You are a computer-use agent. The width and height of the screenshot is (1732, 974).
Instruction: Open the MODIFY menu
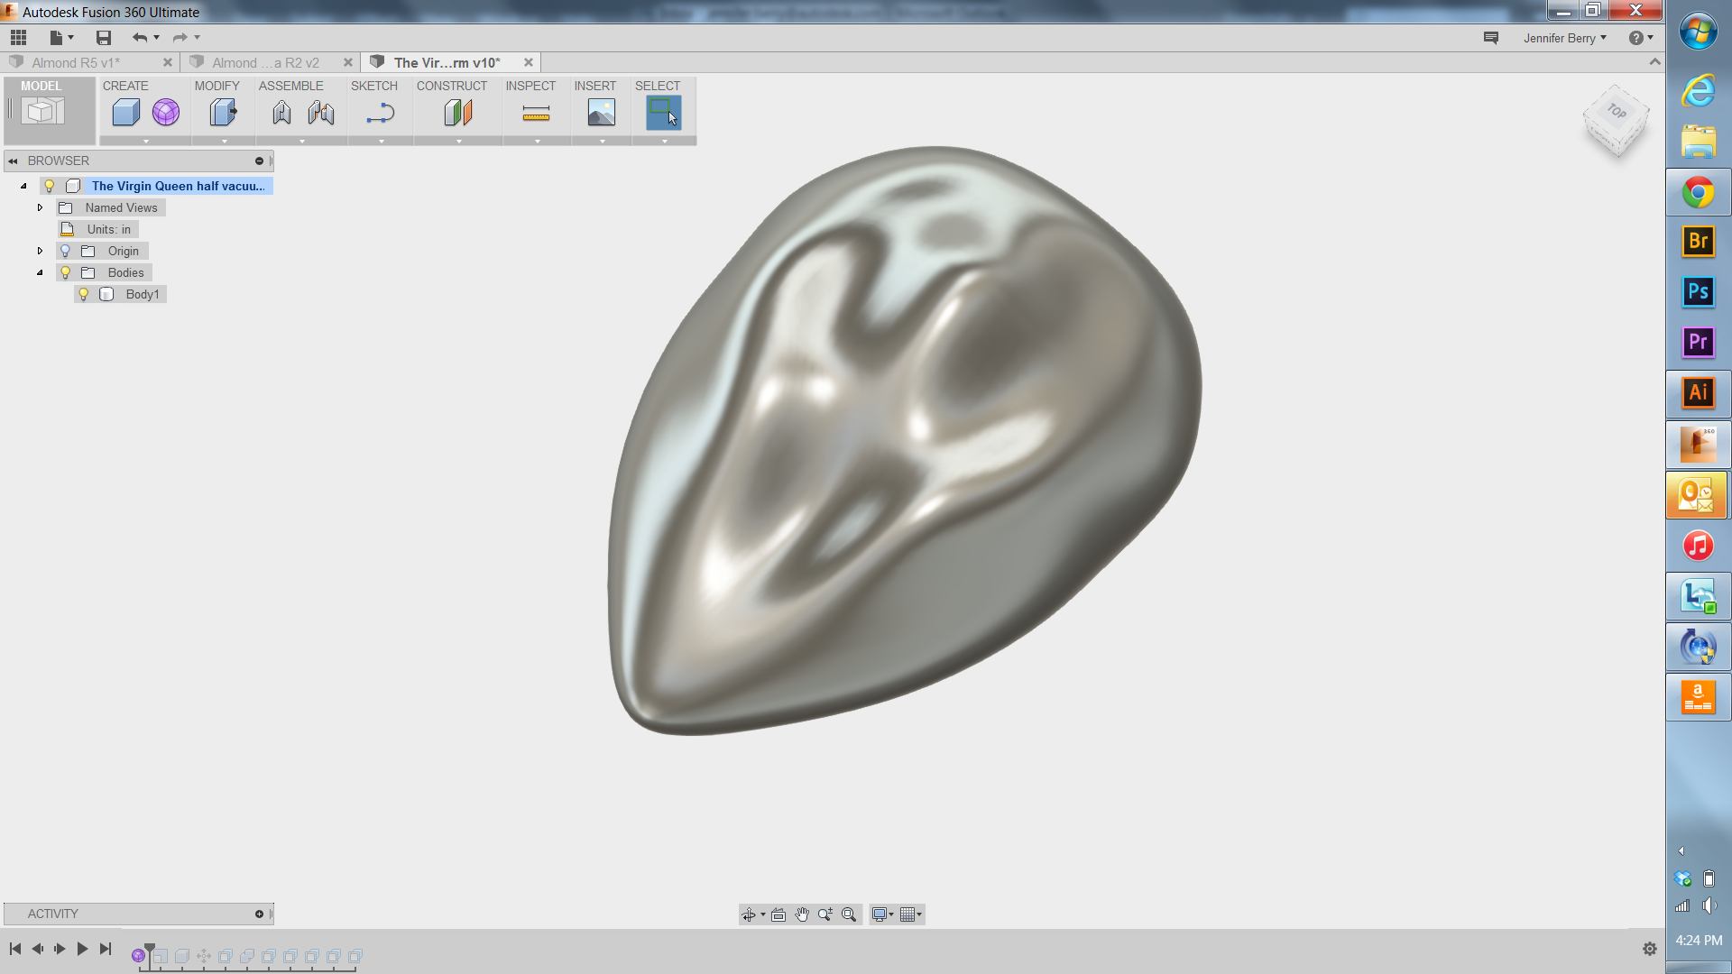point(216,86)
